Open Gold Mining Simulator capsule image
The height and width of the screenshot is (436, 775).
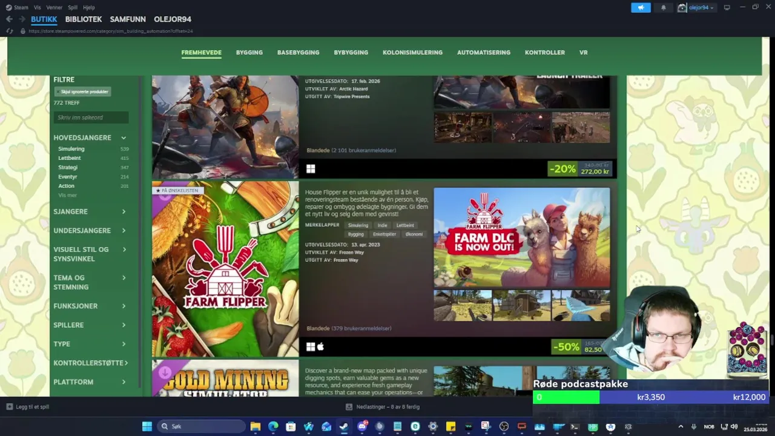[x=225, y=378]
